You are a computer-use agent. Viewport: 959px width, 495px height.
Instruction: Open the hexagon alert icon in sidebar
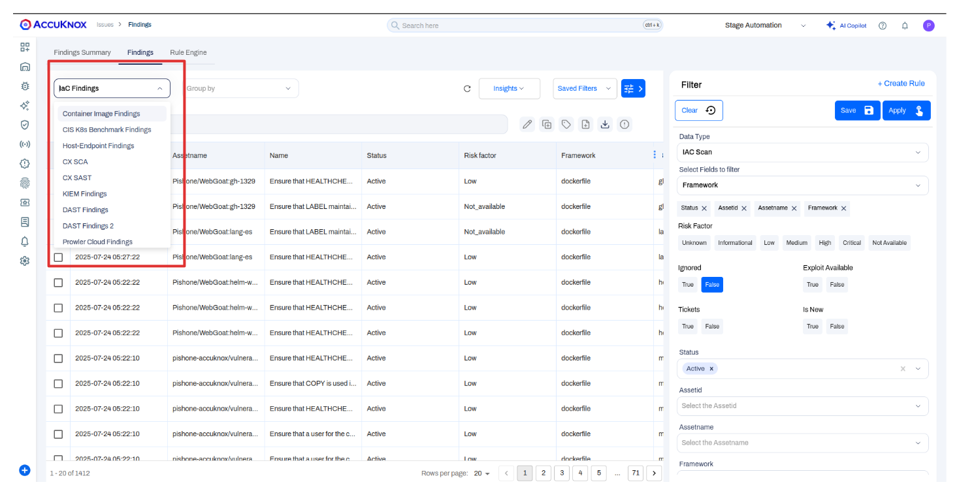tap(25, 164)
